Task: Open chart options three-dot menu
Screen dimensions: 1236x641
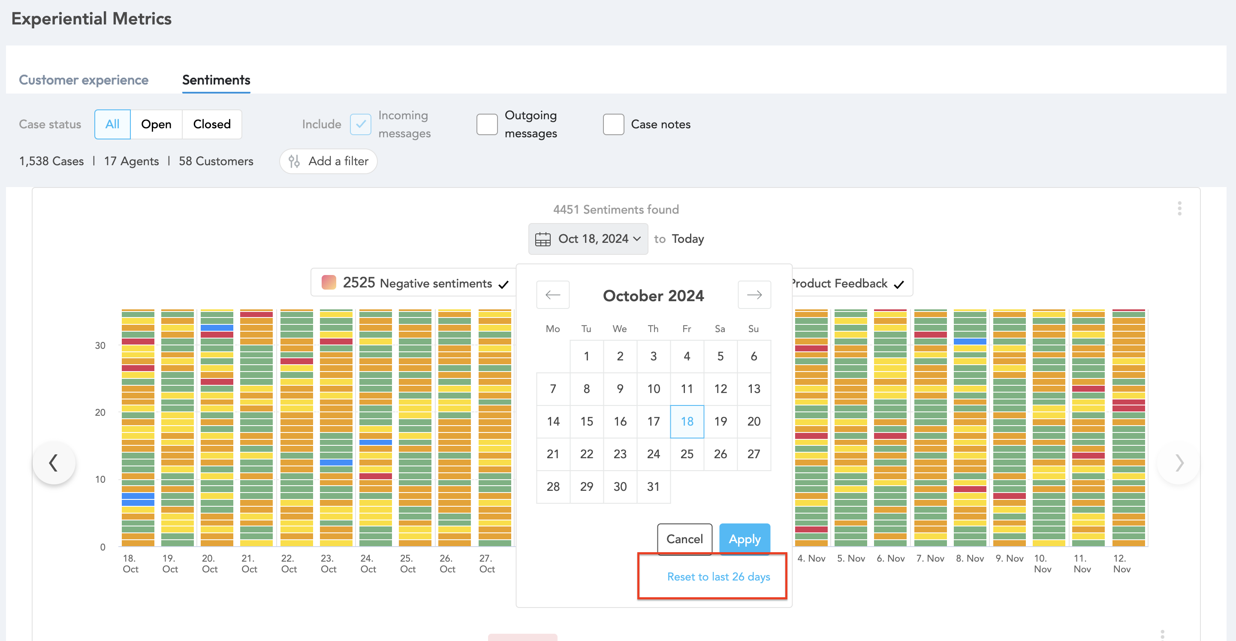Action: pyautogui.click(x=1179, y=209)
